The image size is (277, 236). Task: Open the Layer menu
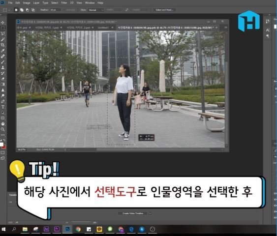[36, 3]
